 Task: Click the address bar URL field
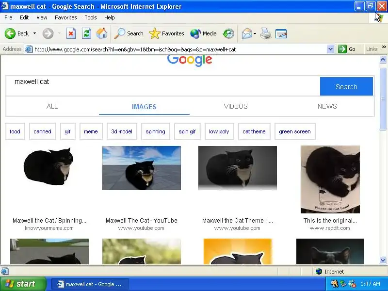tap(180, 49)
